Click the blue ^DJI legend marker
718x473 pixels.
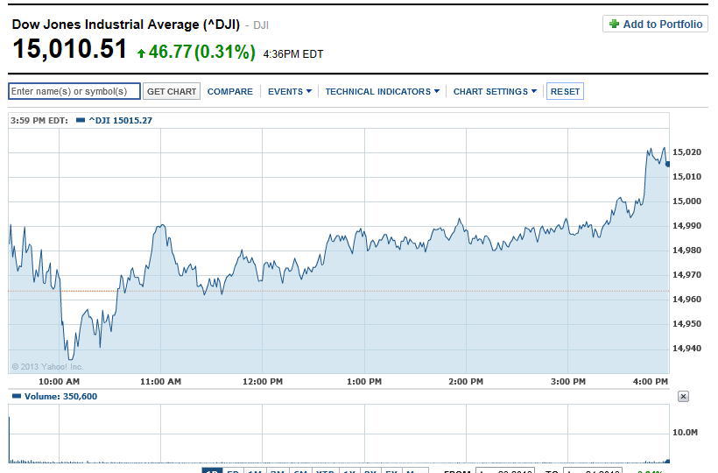point(81,121)
